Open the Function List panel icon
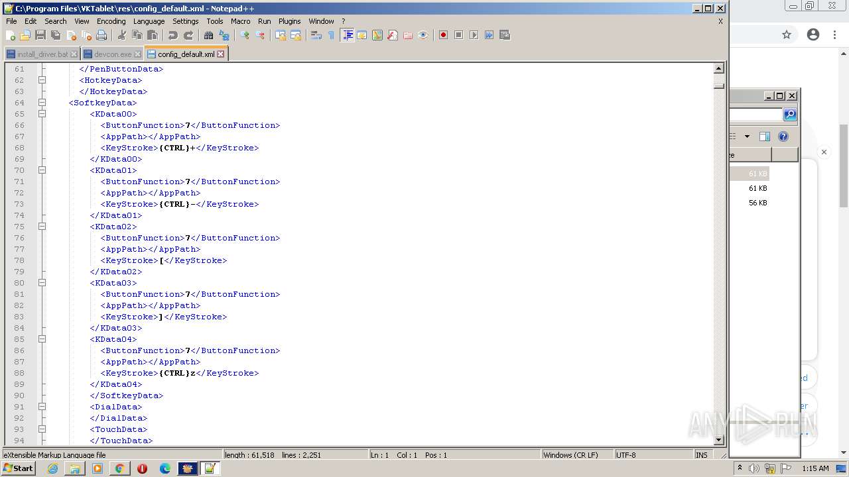This screenshot has height=477, width=849. coord(392,35)
